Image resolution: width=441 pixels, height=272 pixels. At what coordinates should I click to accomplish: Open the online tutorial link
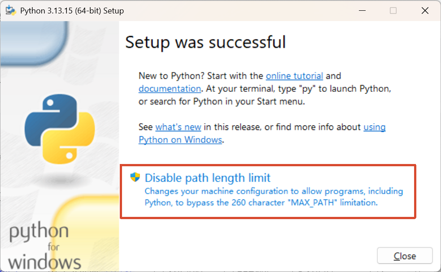pyautogui.click(x=294, y=76)
